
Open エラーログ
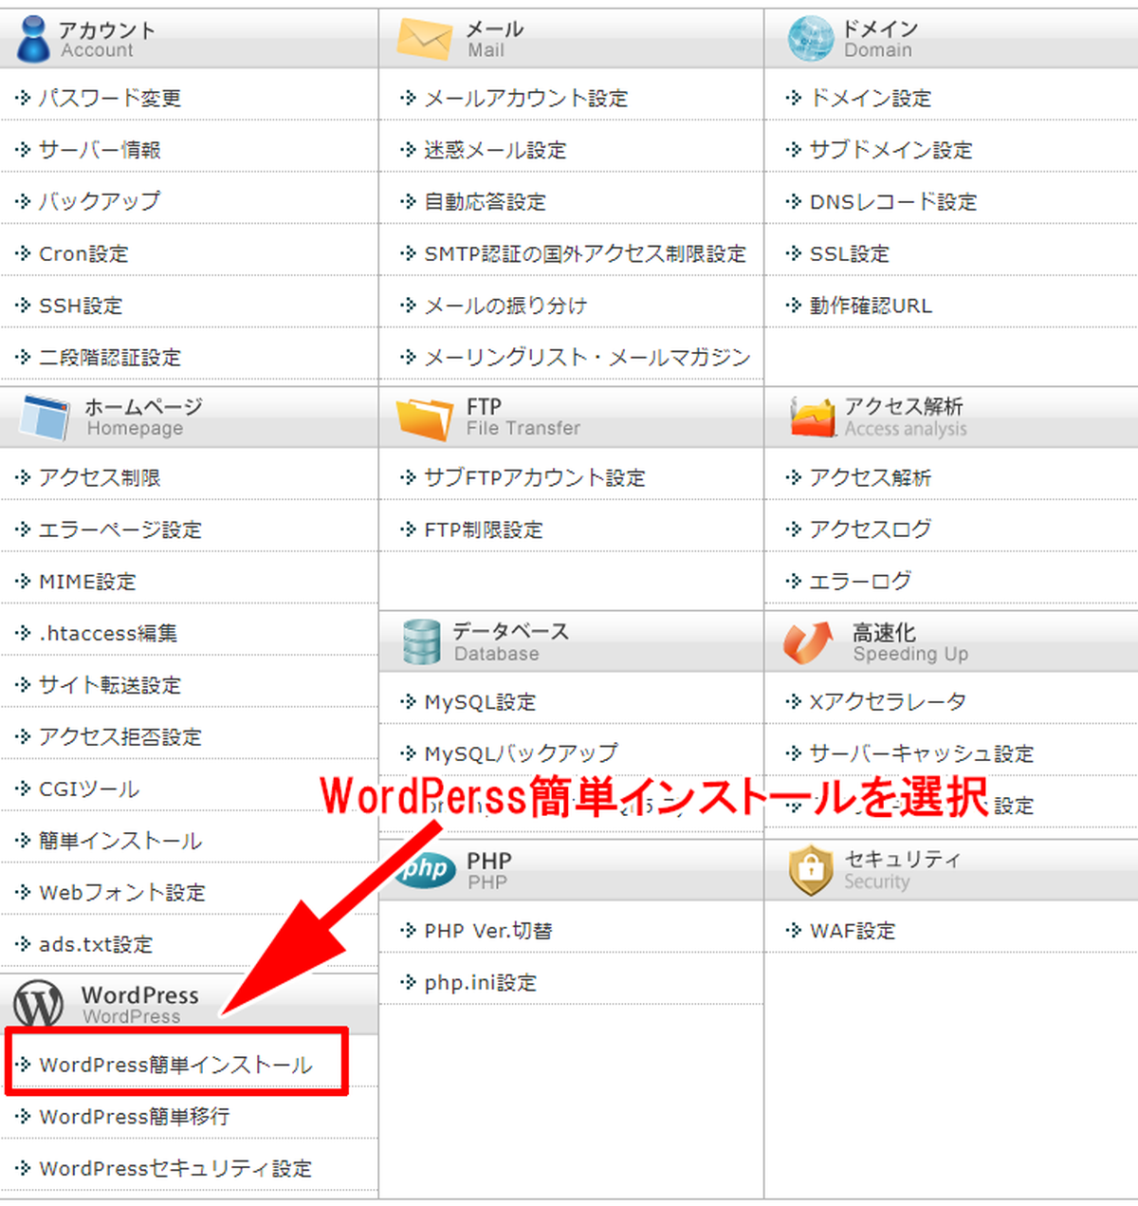860,580
